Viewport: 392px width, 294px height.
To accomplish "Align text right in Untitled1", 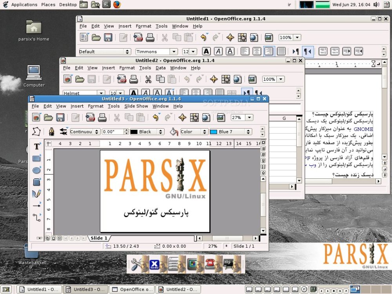I will pos(269,51).
